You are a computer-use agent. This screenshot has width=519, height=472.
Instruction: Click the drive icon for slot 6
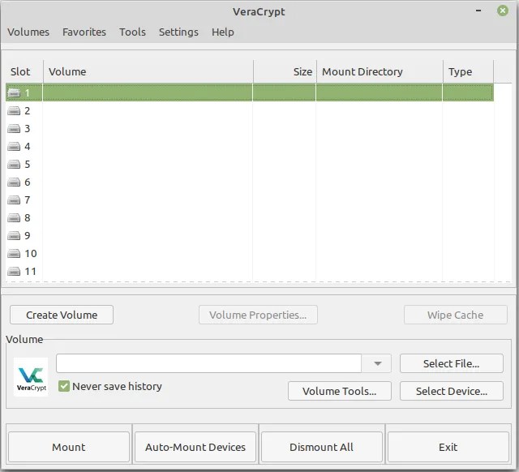(x=14, y=182)
